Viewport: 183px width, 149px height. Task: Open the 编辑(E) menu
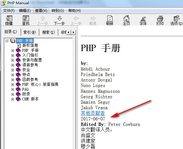coord(25,11)
